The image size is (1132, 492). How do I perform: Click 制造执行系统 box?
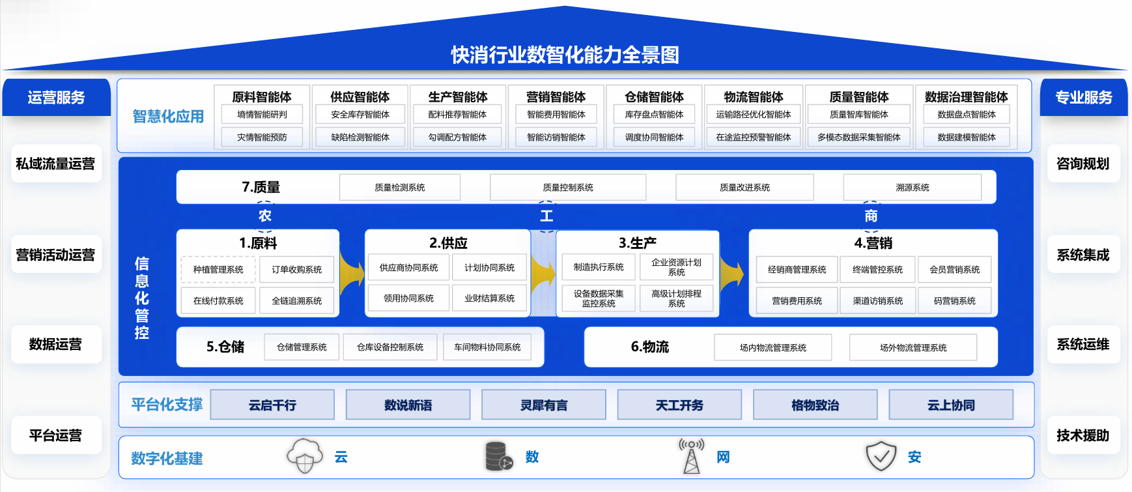[599, 267]
